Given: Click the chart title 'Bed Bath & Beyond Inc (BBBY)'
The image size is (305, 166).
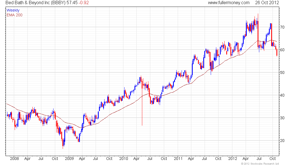Looking at the screenshot, I should click(35, 3).
